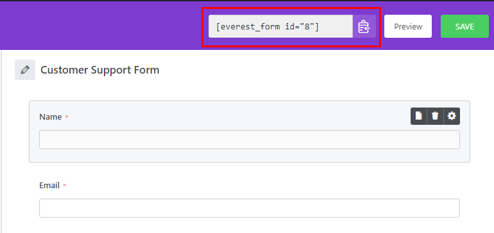
Task: Click inside the Email input box
Action: pos(249,208)
